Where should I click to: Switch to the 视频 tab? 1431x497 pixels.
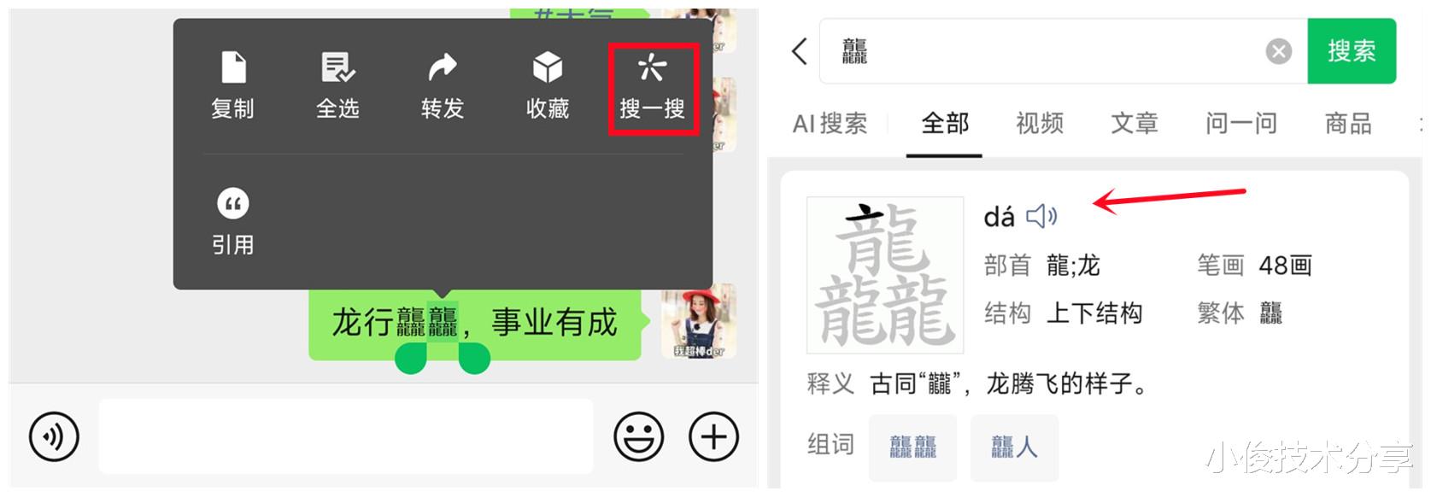pos(1040,124)
